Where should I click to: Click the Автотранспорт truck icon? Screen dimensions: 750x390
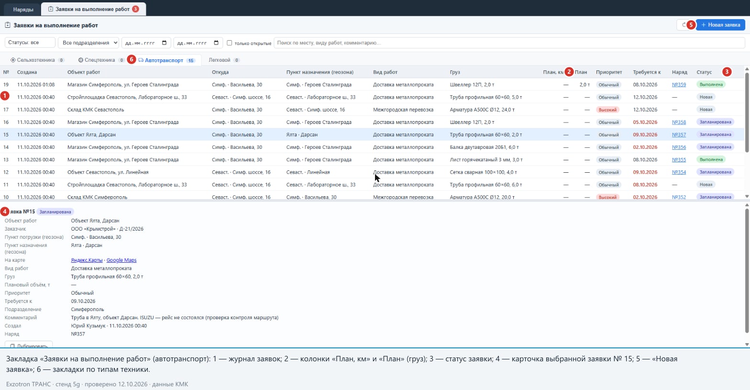click(141, 60)
